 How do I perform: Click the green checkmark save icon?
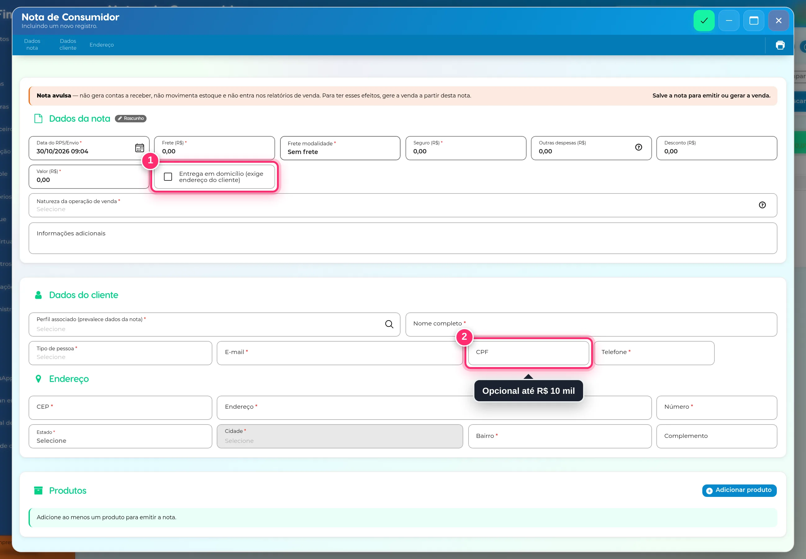click(x=704, y=21)
